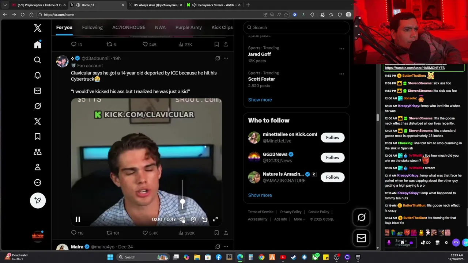The width and height of the screenshot is (468, 263).
Task: Open the floating Messages drawer button
Action: pos(361,238)
